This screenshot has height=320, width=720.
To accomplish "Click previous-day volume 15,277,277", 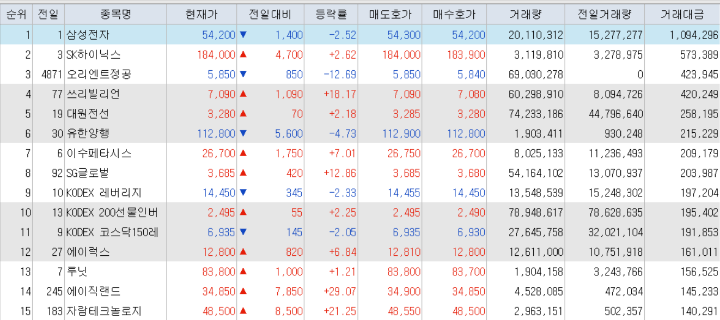I will [615, 35].
